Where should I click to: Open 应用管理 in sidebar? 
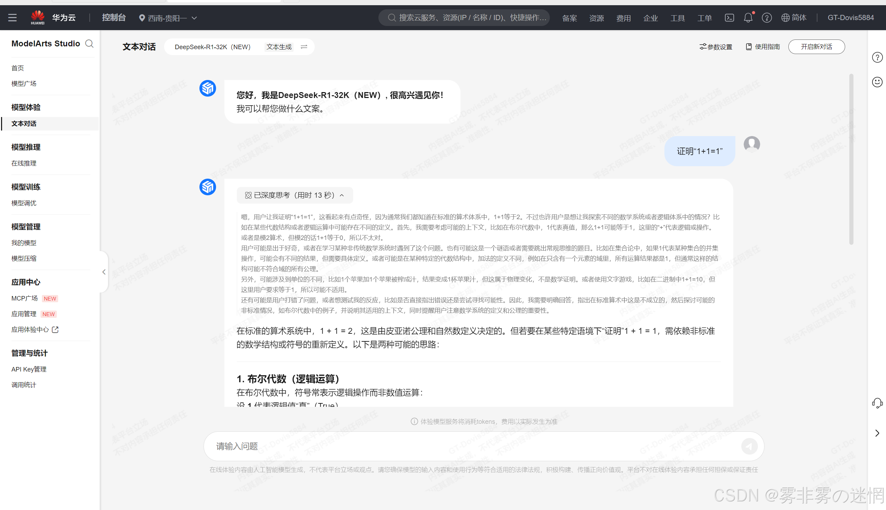point(24,314)
